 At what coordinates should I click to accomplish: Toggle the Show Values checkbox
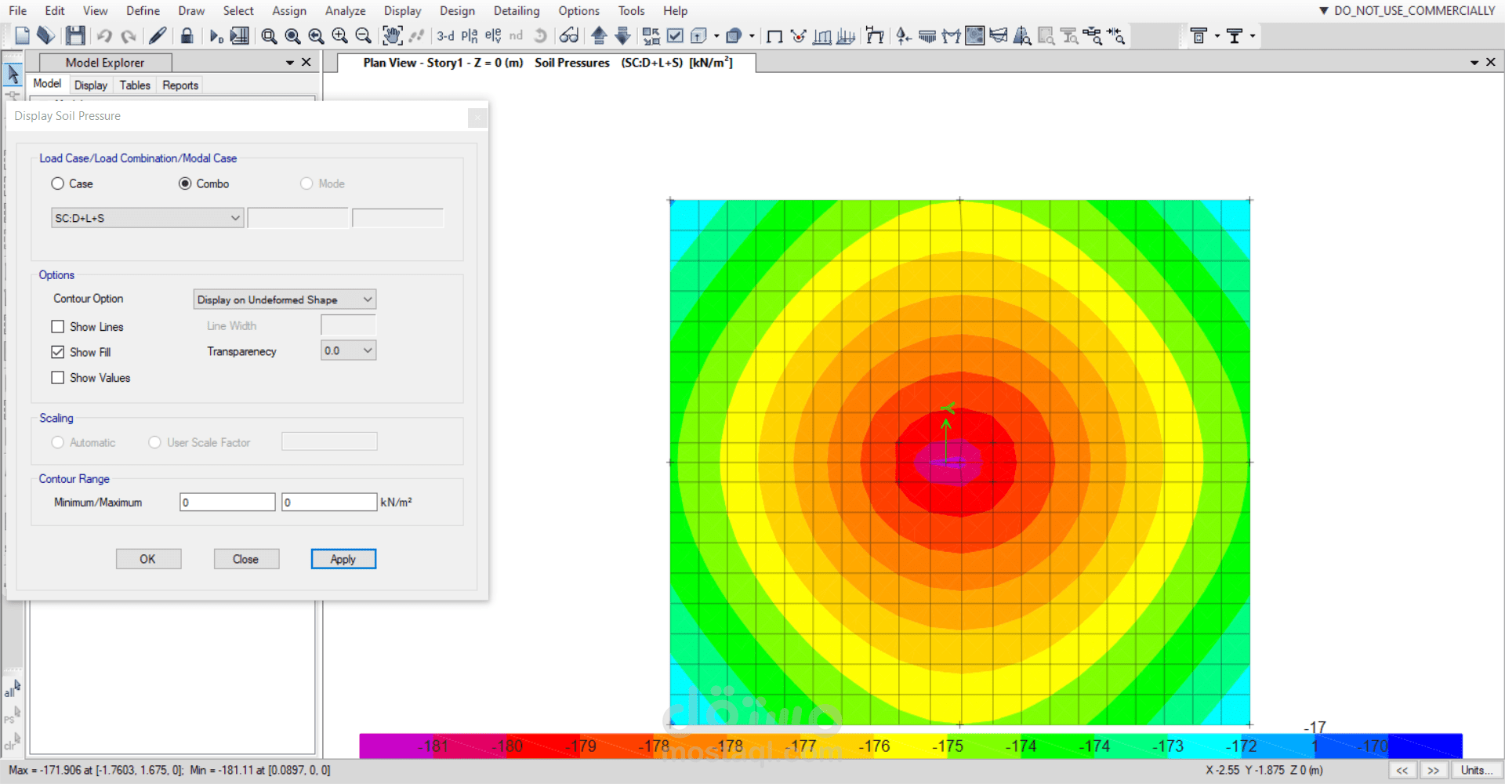(58, 378)
